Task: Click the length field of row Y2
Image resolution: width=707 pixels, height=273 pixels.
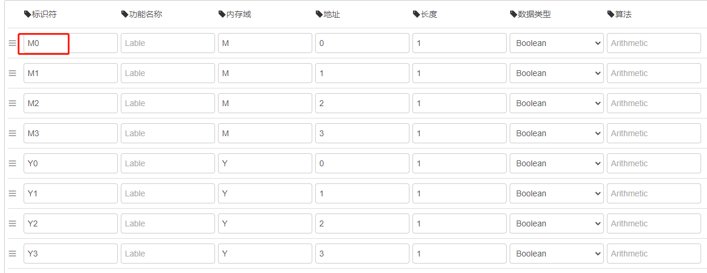Action: click(459, 223)
